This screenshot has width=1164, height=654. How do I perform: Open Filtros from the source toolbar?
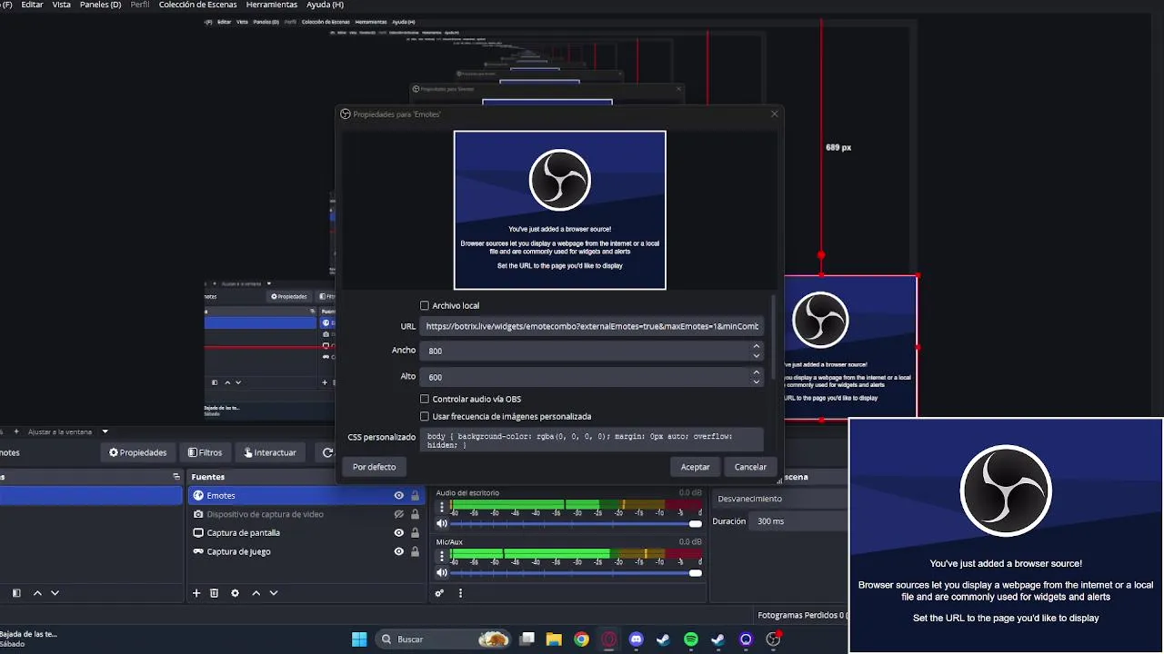point(205,452)
